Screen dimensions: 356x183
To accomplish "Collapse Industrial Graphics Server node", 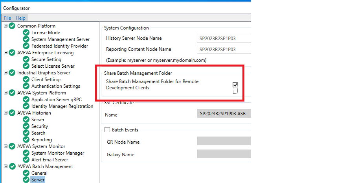I will click(x=6, y=73).
